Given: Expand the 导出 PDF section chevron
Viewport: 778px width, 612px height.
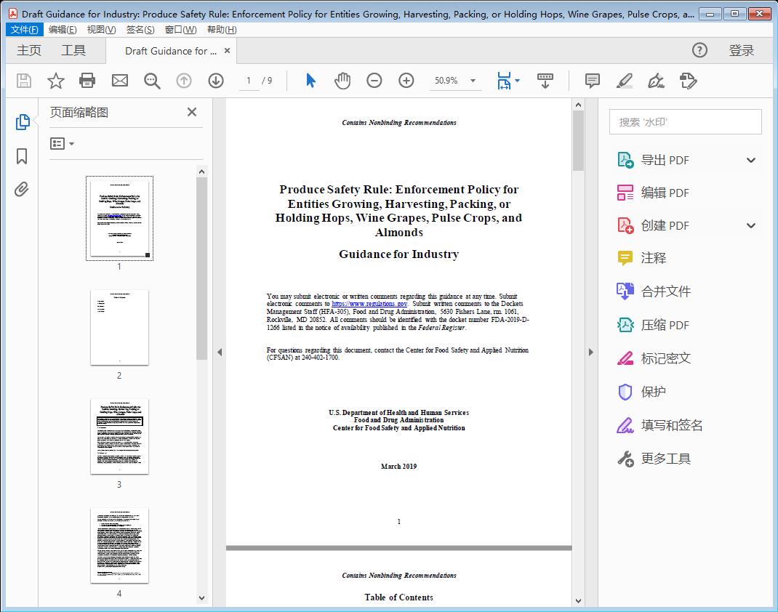Looking at the screenshot, I should click(x=751, y=160).
